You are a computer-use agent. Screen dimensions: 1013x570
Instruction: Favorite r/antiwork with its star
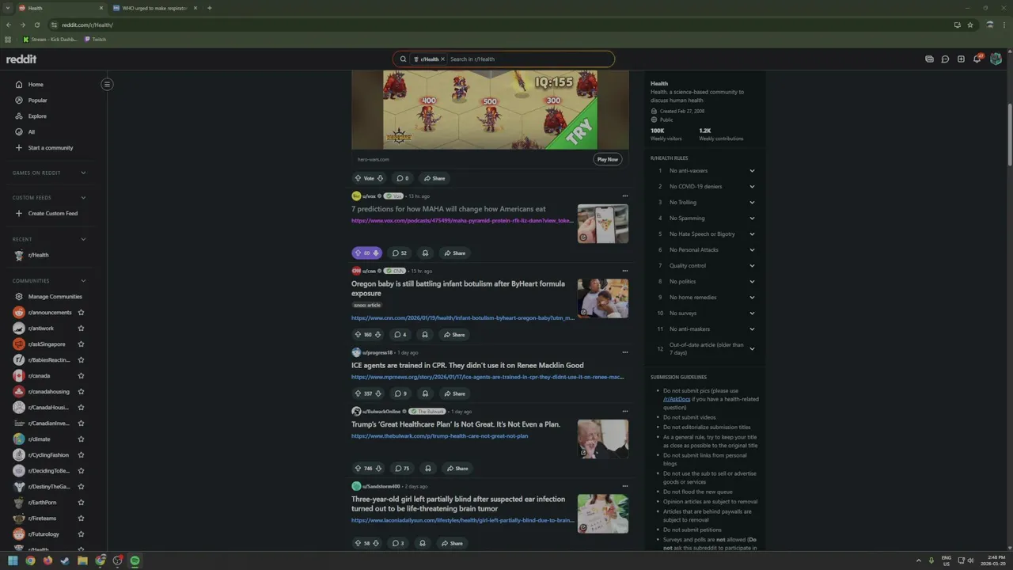coord(81,329)
